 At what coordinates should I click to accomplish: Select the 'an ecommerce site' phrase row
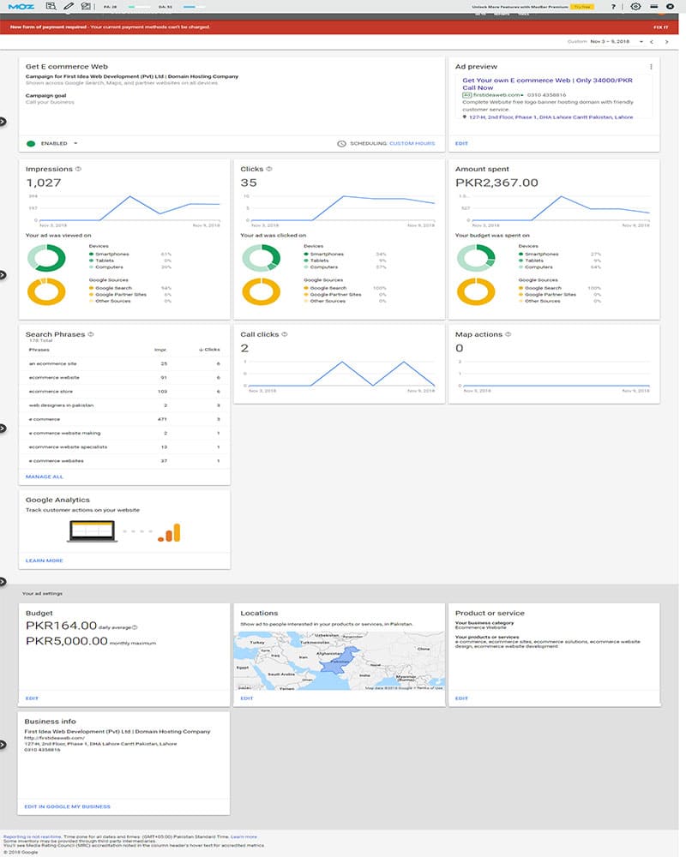(x=124, y=363)
